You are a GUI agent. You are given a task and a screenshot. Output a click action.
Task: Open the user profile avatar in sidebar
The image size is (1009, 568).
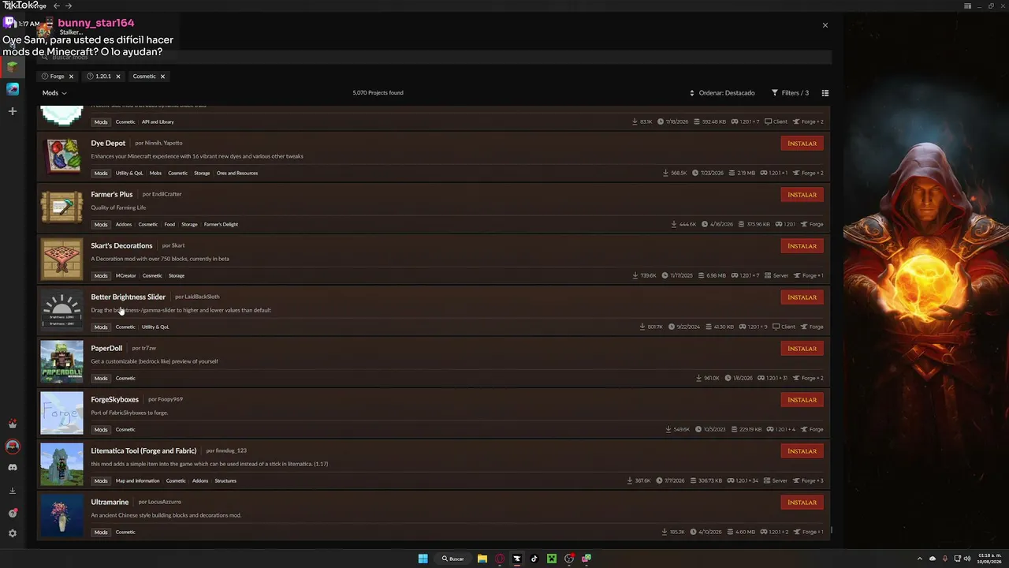pyautogui.click(x=13, y=447)
